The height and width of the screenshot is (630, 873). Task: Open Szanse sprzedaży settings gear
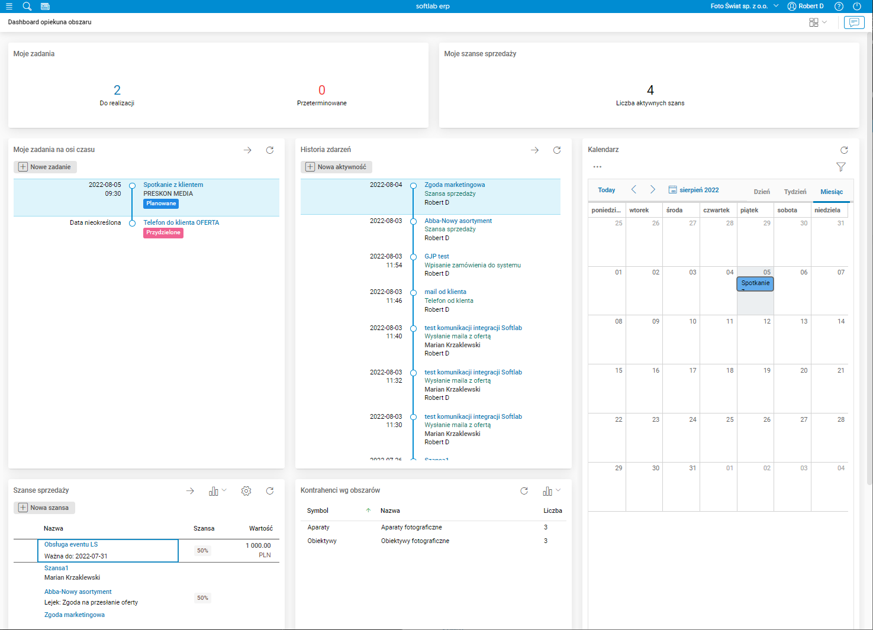[246, 491]
